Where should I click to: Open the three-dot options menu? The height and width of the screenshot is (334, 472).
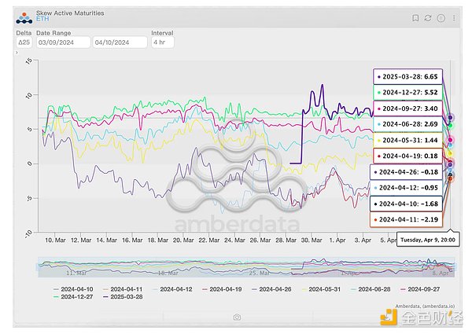[453, 17]
